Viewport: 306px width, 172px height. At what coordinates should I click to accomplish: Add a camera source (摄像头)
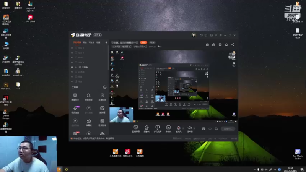[x=146, y=129]
